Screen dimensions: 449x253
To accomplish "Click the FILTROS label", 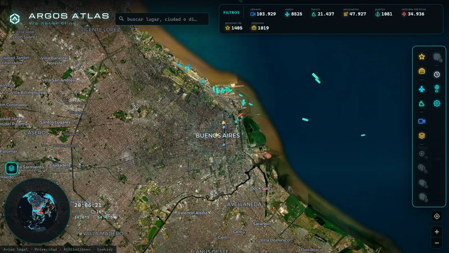I will (x=232, y=12).
